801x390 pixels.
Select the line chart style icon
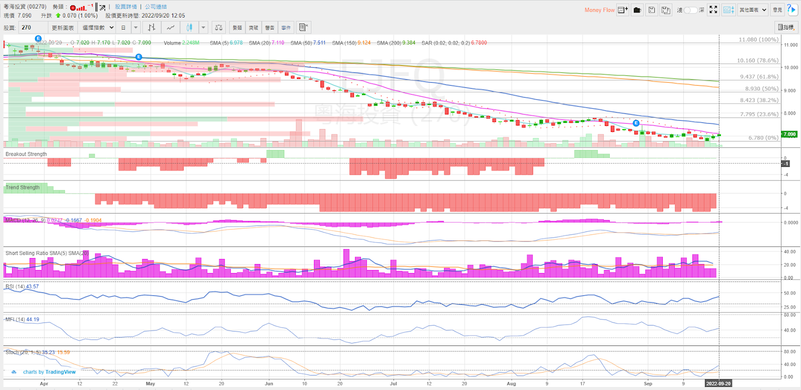(x=171, y=27)
